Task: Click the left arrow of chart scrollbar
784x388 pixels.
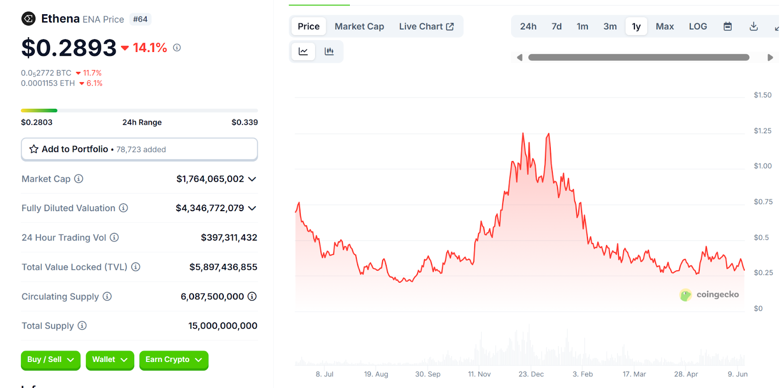Action: (x=520, y=57)
